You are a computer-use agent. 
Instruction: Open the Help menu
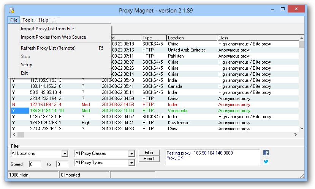point(43,20)
